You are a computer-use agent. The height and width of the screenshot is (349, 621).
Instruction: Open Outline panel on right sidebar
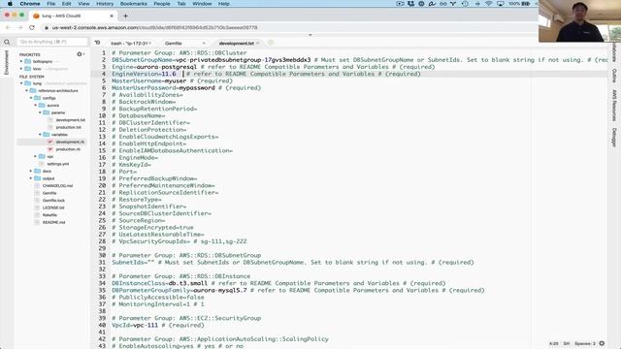click(614, 76)
